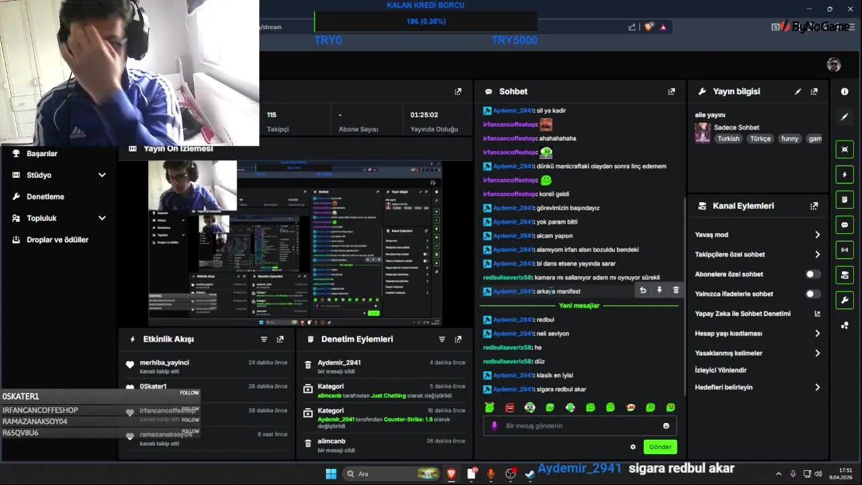Image resolution: width=862 pixels, height=485 pixels.
Task: Pop out the Denetim Eylemleri panel
Action: click(x=458, y=339)
